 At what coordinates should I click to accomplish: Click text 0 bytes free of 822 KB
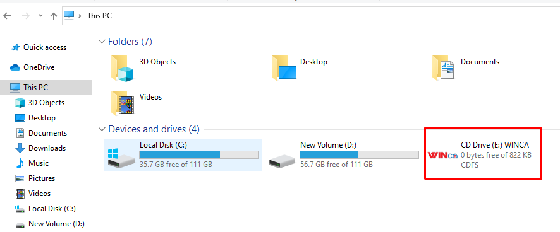496,155
